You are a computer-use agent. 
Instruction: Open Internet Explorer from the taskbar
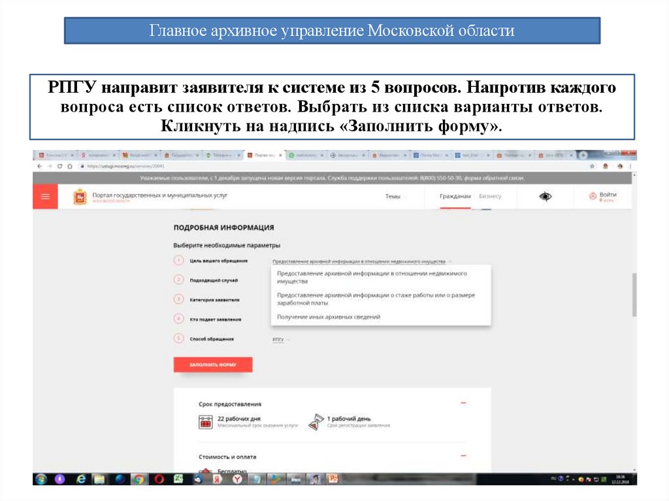pos(80,479)
